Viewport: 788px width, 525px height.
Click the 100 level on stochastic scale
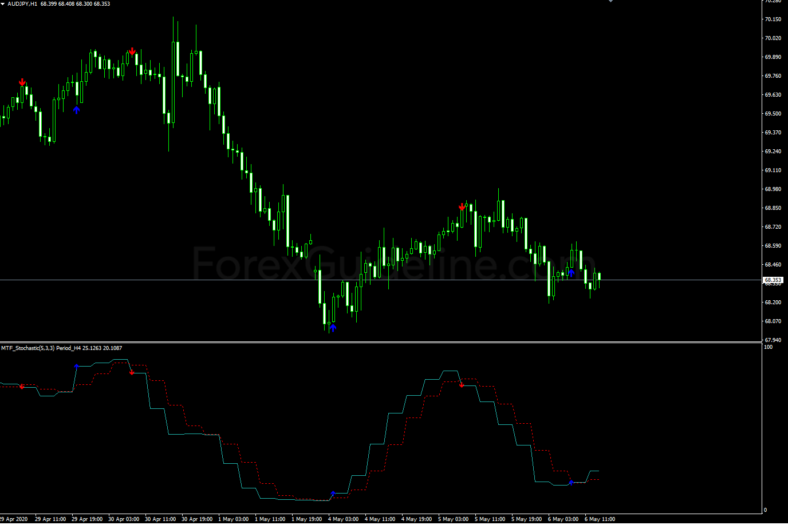769,347
